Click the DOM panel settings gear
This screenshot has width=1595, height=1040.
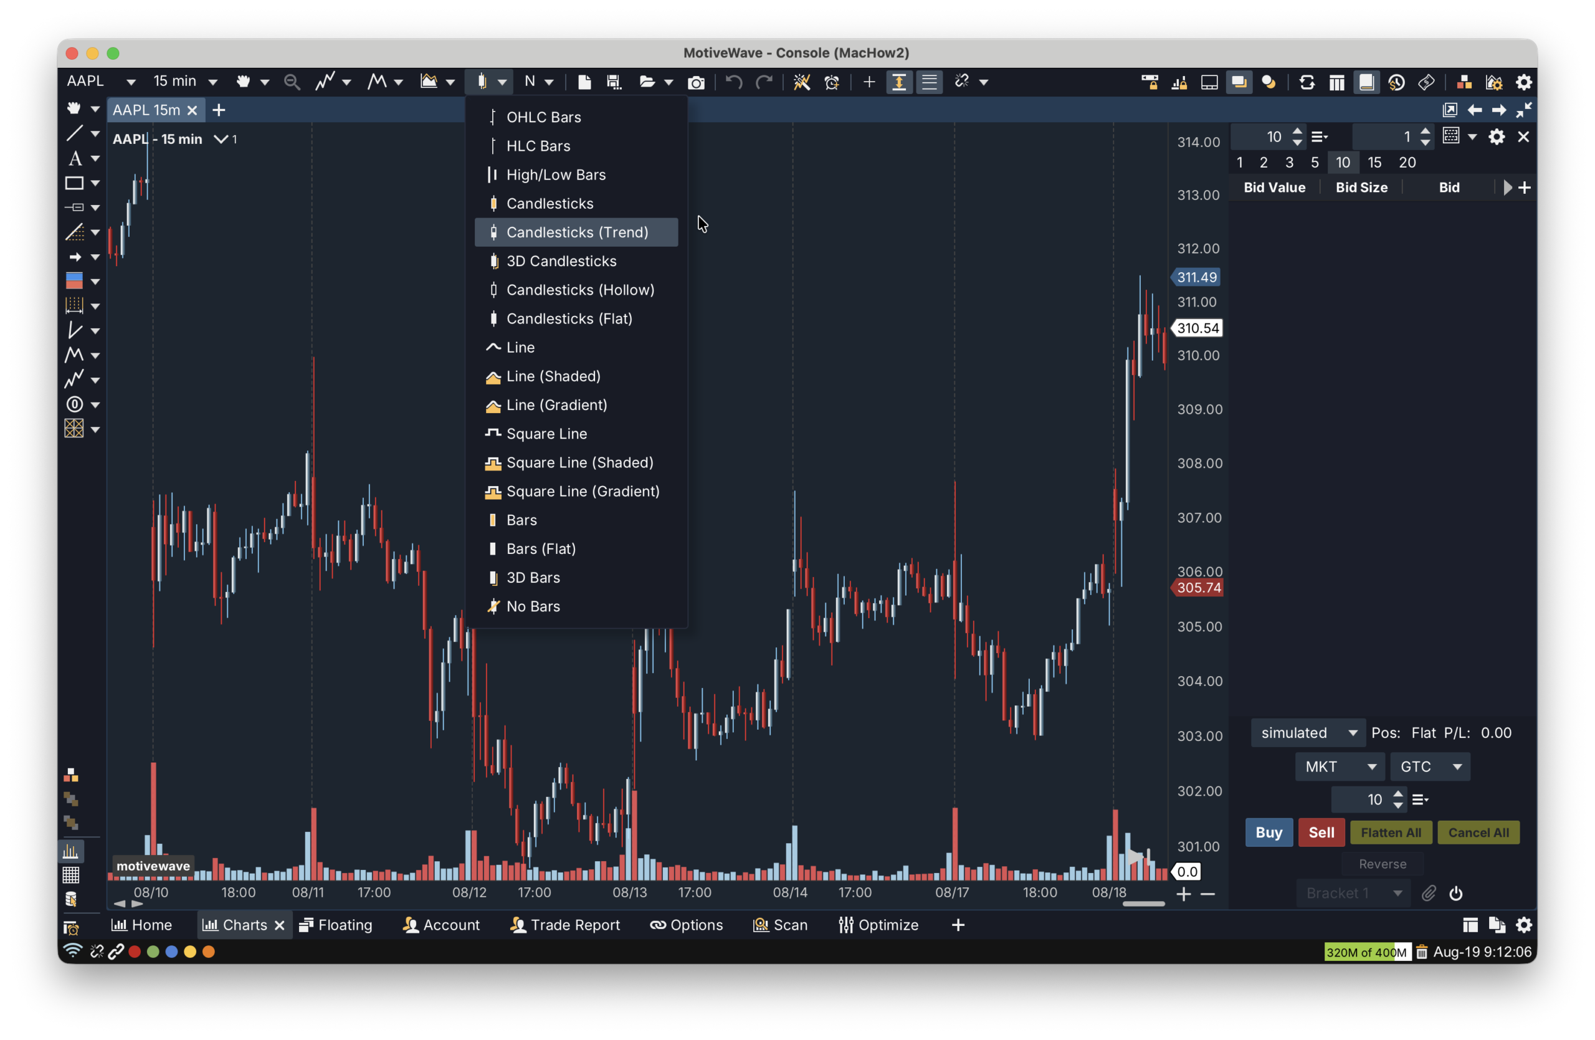1497,136
